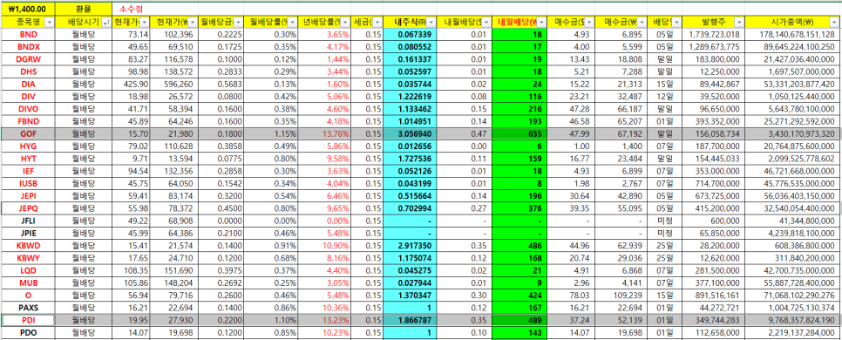Select the 178,140,678,151,128 market cap cell
This screenshot has height=340, width=842.
(793, 34)
